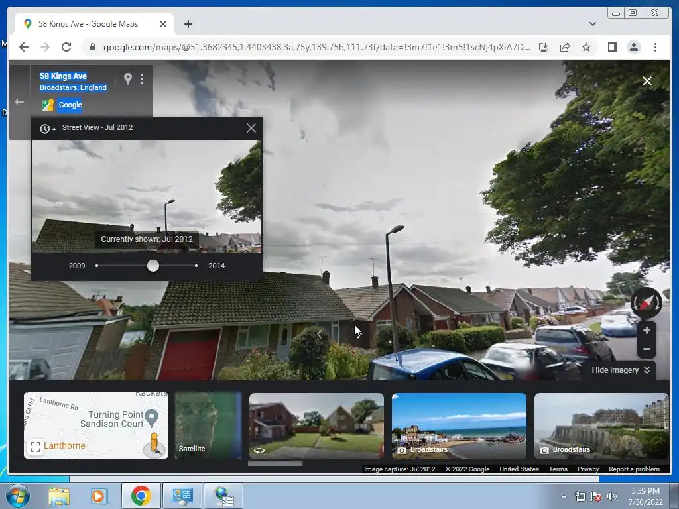Click the Jul 2012 time slider handle
The width and height of the screenshot is (679, 509).
point(153,266)
